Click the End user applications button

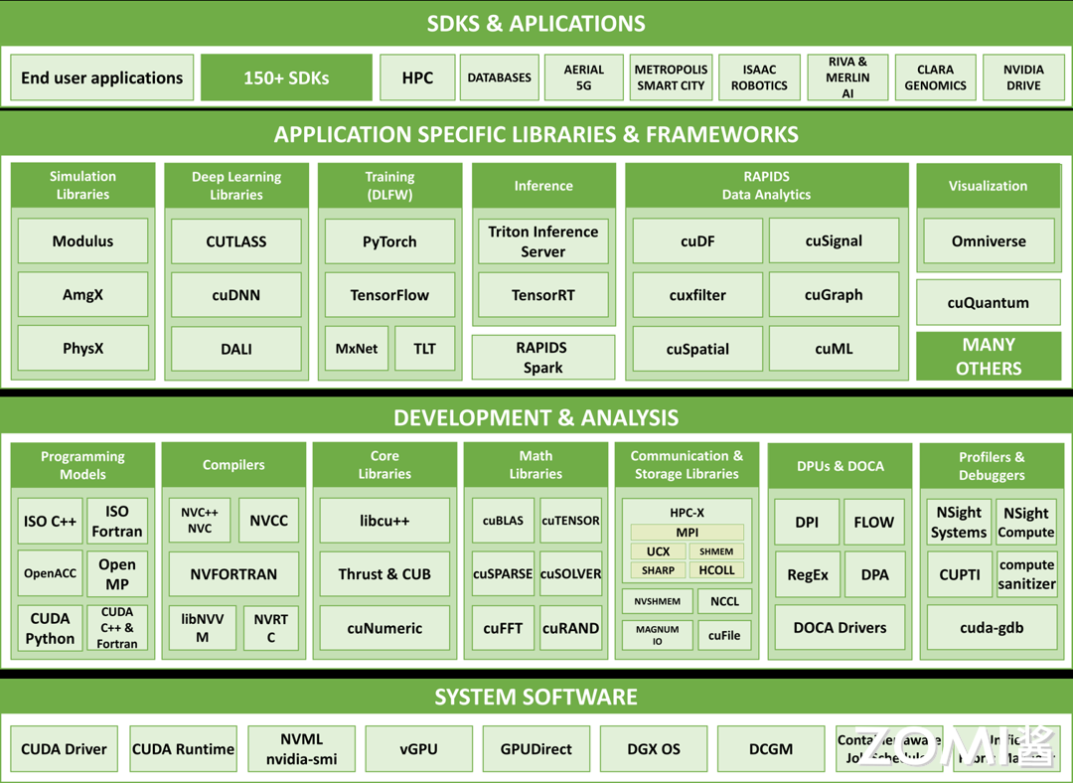(x=101, y=77)
